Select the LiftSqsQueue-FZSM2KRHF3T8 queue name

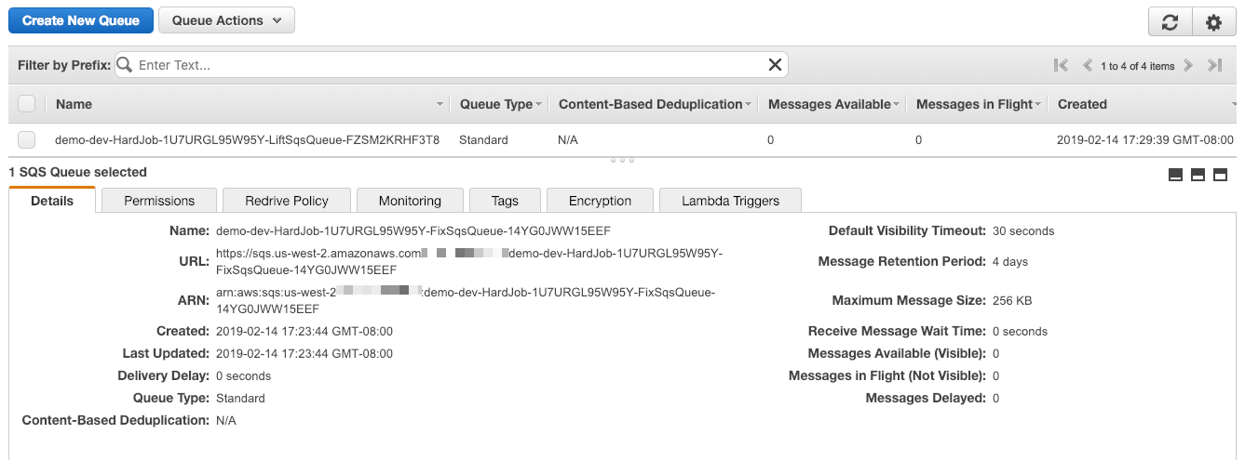[x=248, y=140]
